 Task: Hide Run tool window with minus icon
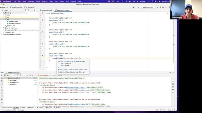(173, 73)
